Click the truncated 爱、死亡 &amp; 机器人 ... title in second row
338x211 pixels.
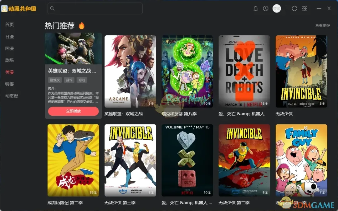187,203
